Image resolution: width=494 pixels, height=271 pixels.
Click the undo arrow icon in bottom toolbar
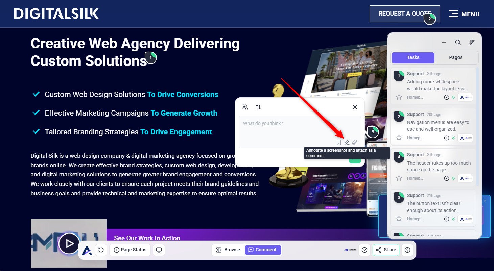pos(101,250)
